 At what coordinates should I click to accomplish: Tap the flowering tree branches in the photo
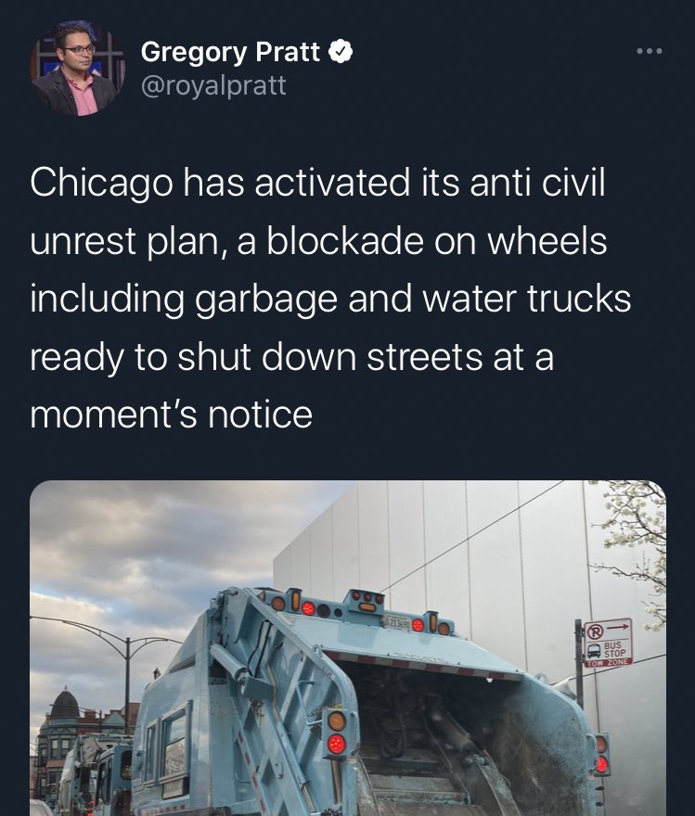tap(635, 546)
